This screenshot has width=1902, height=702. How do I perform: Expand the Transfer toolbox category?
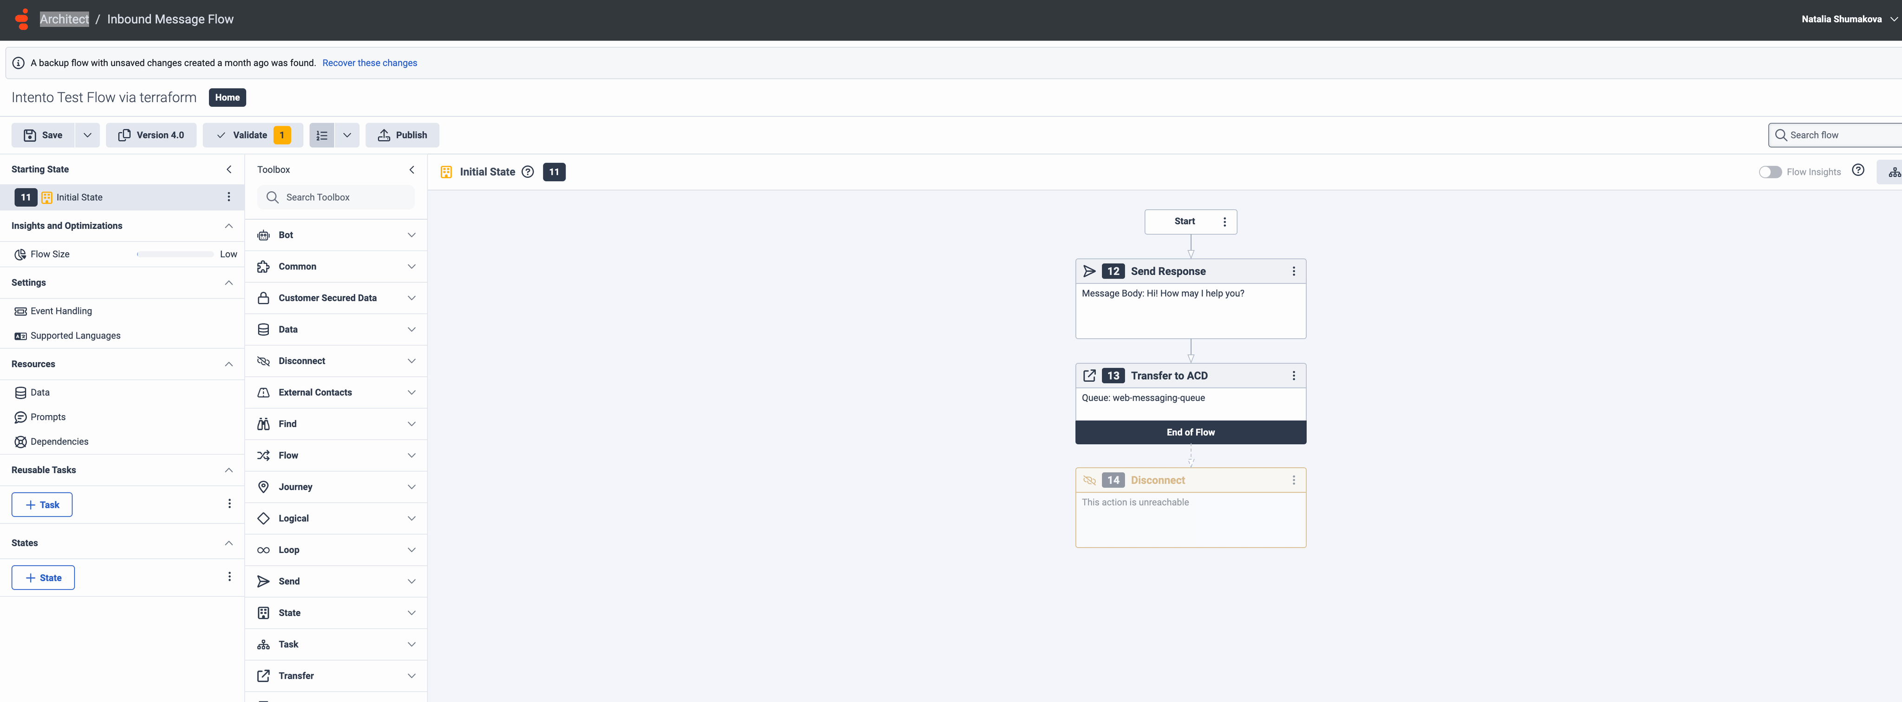click(336, 676)
